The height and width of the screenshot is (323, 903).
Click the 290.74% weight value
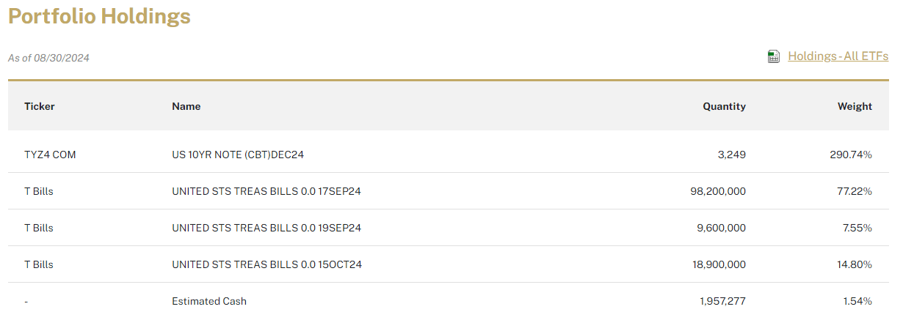point(851,155)
